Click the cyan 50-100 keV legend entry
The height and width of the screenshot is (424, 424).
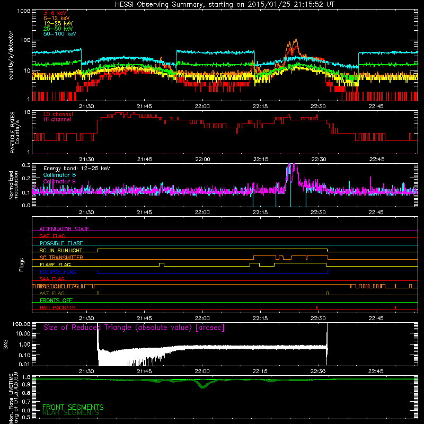pos(60,34)
